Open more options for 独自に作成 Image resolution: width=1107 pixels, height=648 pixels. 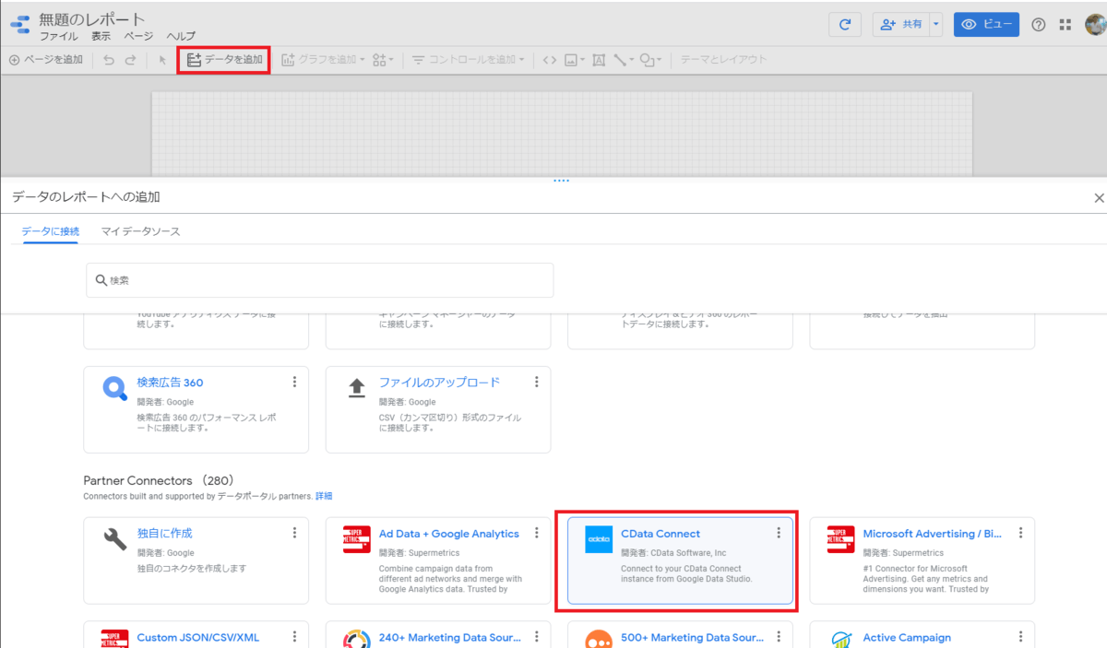coord(294,533)
